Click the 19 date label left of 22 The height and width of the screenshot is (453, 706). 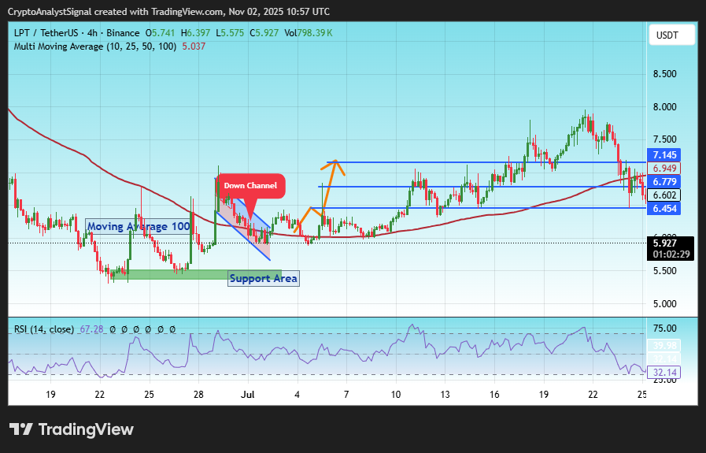(50, 395)
